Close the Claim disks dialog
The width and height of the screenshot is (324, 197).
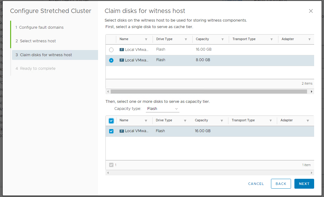coord(311,11)
